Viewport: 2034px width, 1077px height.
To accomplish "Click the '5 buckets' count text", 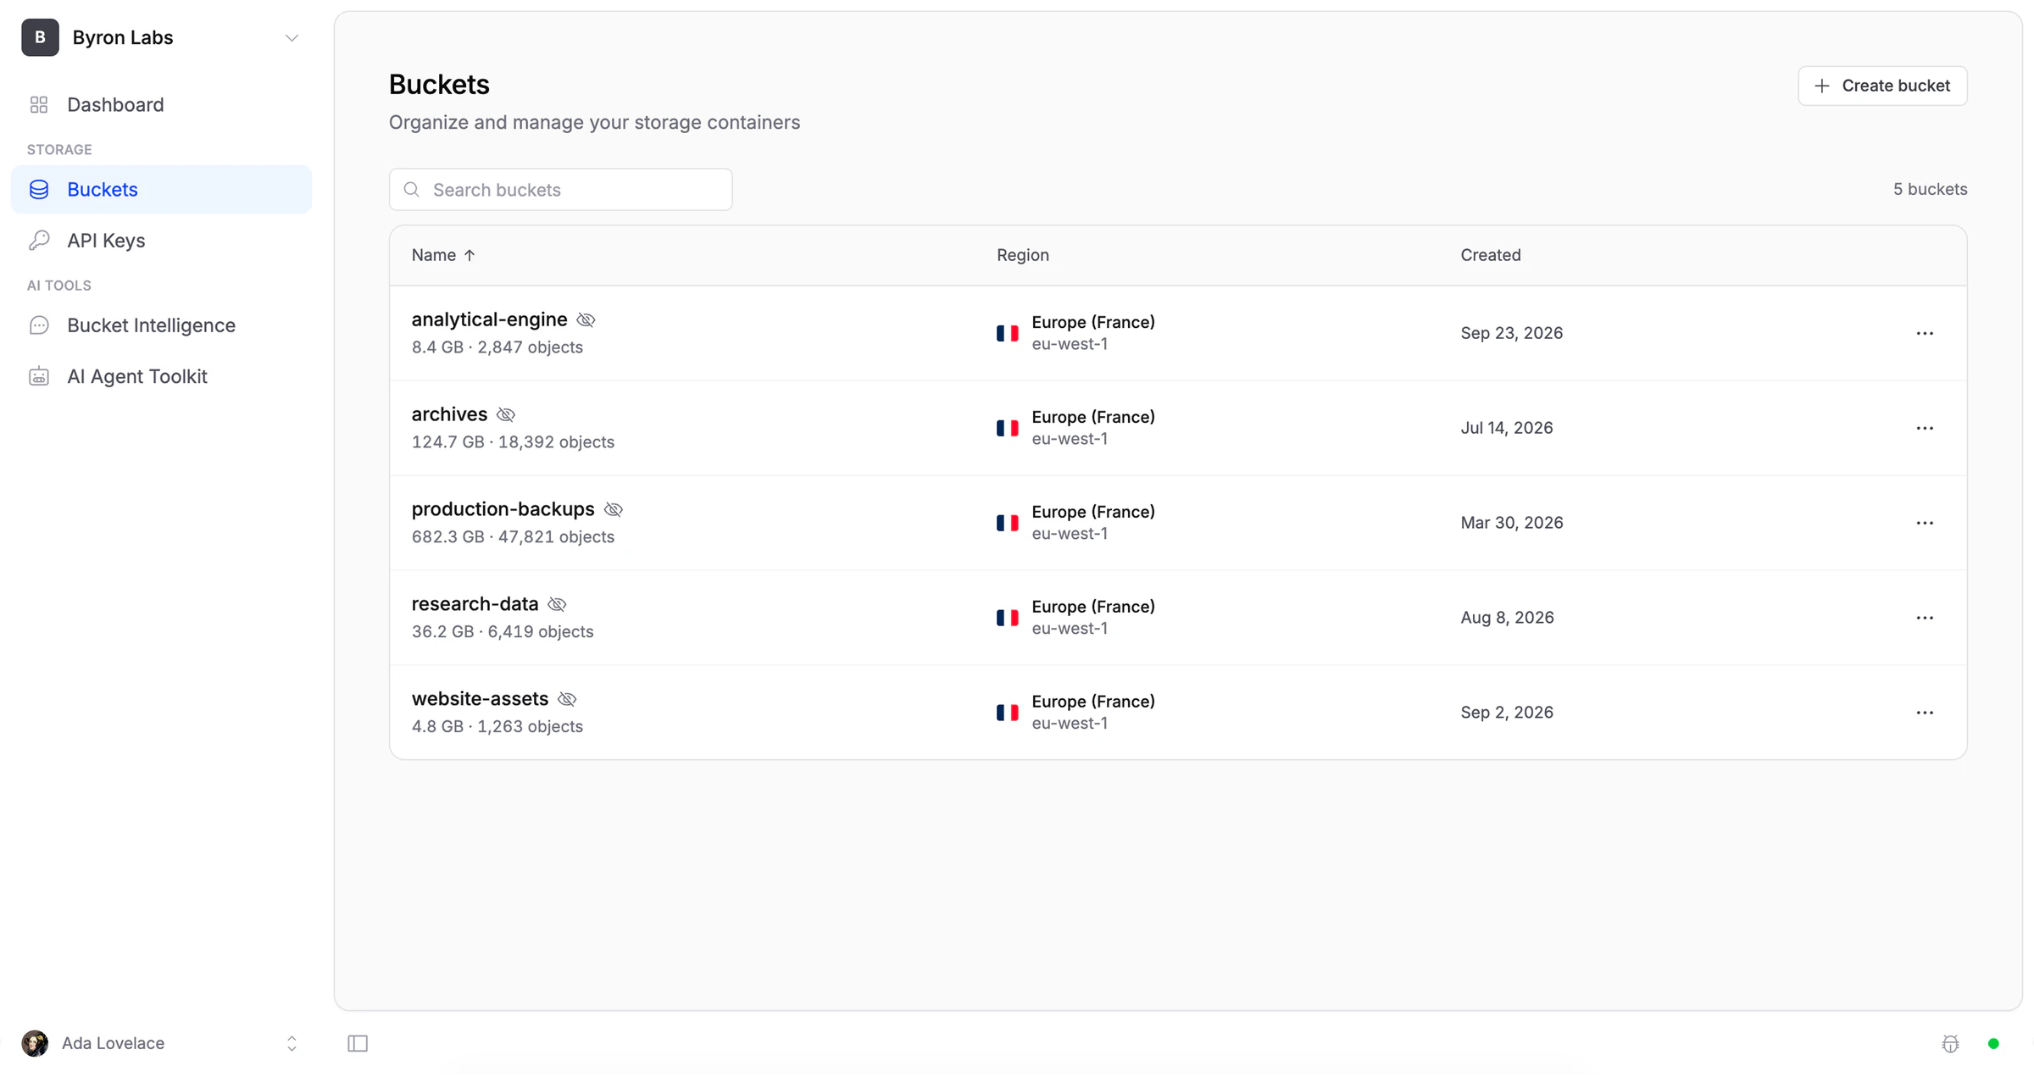I will click(1930, 189).
